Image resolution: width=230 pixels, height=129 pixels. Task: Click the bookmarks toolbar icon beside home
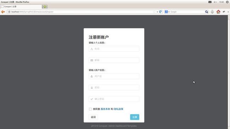pos(224,12)
